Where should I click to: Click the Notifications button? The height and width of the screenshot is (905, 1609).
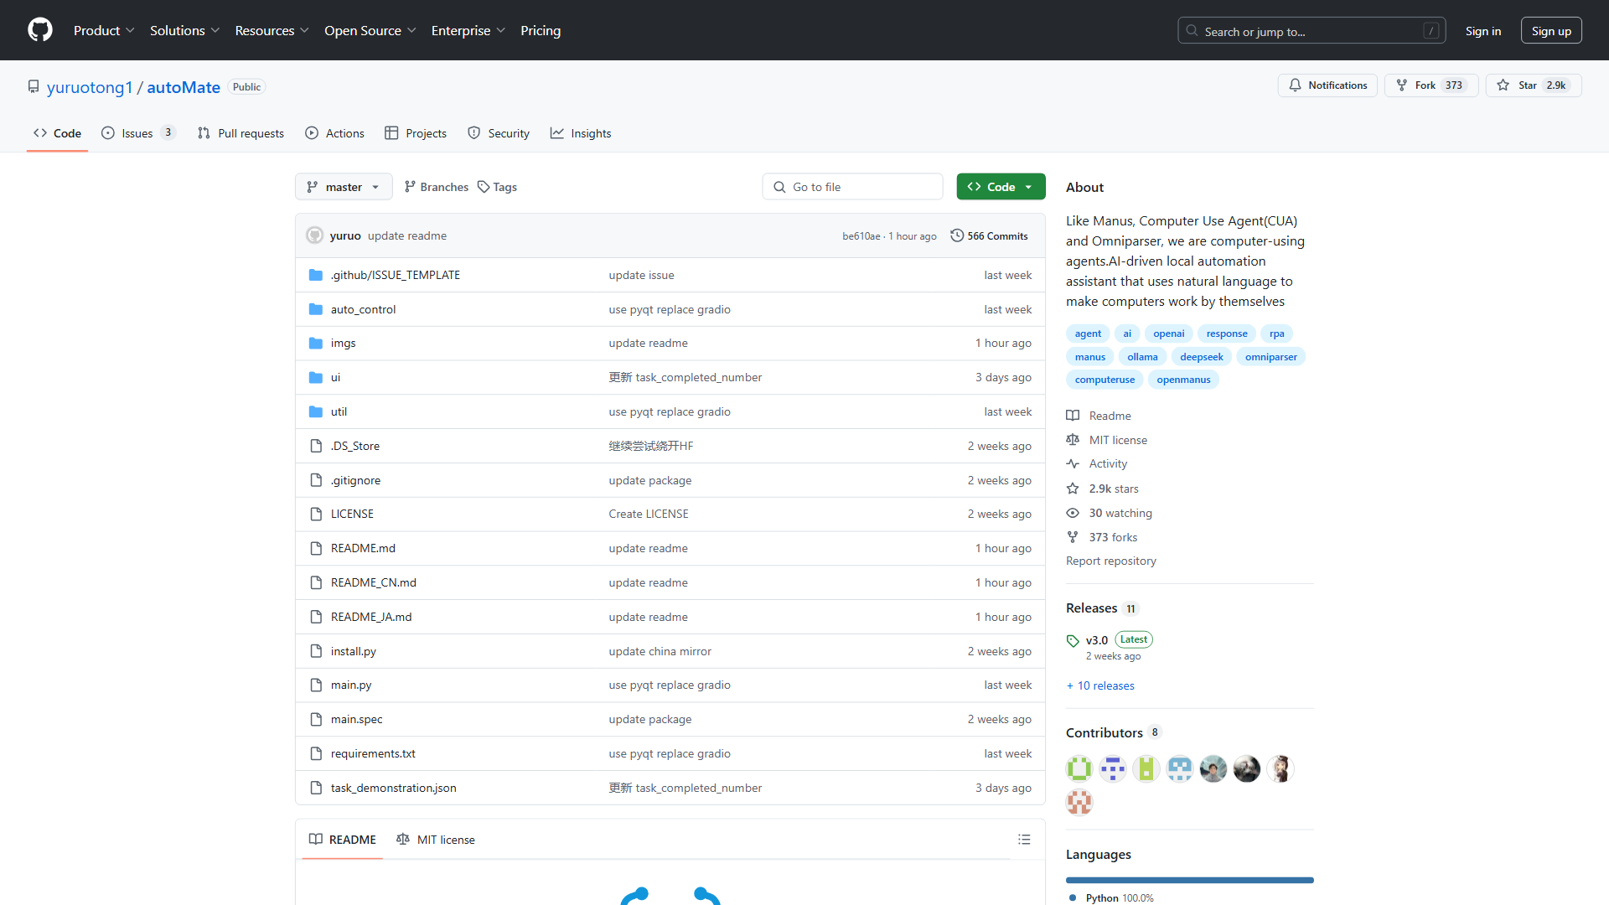click(1327, 85)
